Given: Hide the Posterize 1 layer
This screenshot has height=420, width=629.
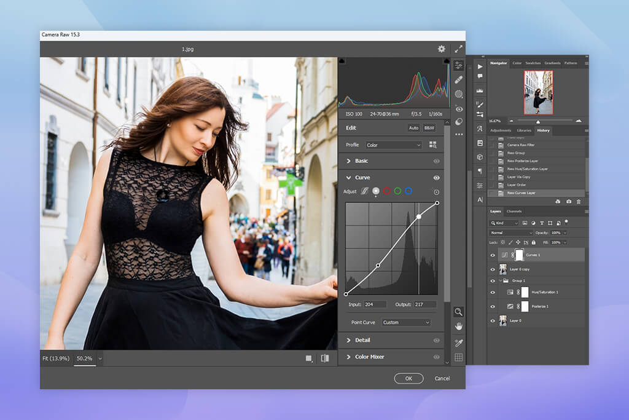Looking at the screenshot, I should (493, 306).
